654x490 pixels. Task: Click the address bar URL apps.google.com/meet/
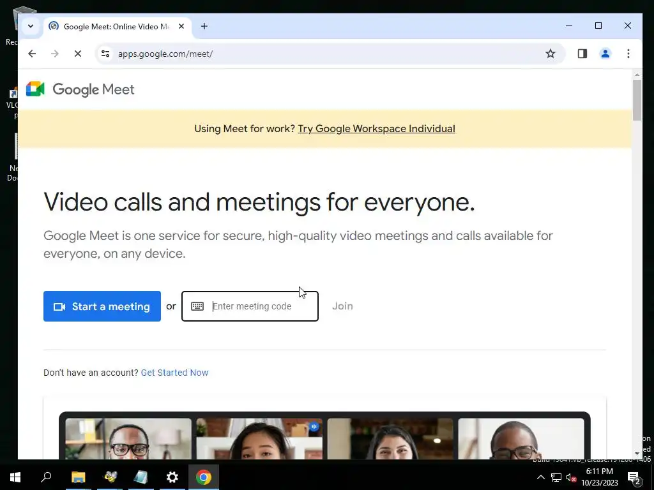pos(165,54)
